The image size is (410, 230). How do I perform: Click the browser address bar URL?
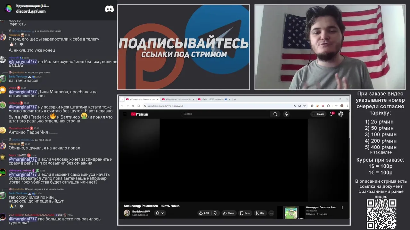click(x=166, y=106)
